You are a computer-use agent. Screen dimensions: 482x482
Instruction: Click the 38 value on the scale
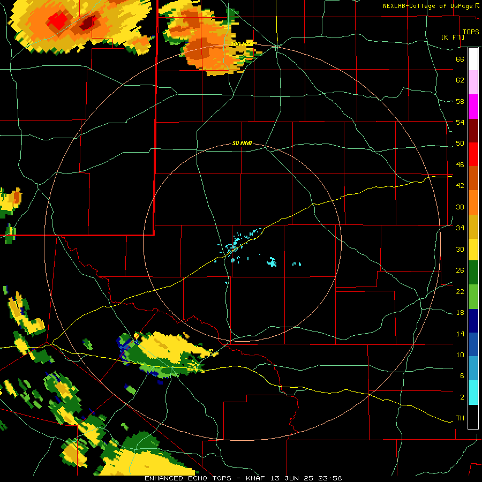(x=460, y=207)
